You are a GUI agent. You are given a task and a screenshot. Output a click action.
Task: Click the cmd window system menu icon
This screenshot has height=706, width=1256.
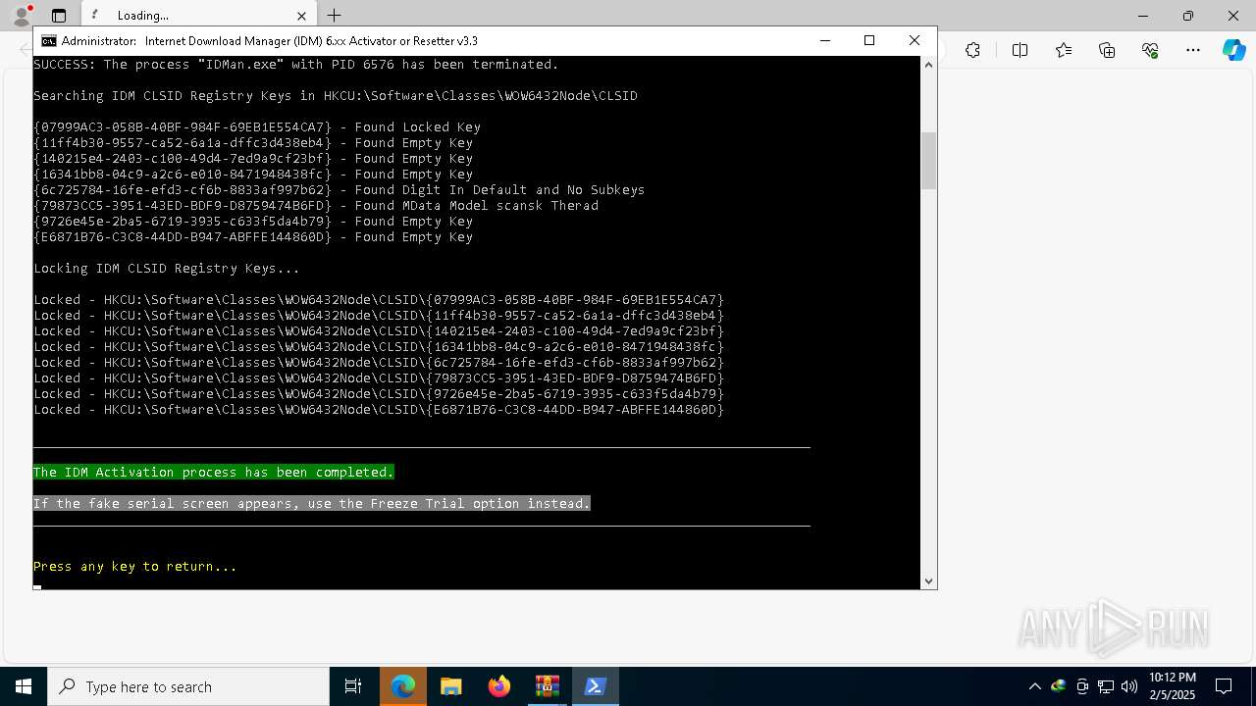coord(48,41)
